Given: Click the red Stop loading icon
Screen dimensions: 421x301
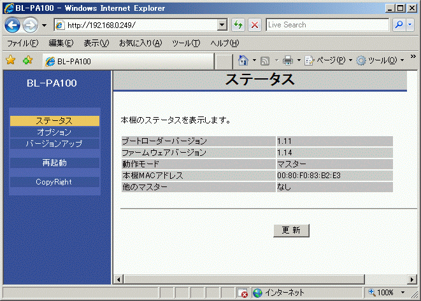Looking at the screenshot, I should [x=255, y=25].
